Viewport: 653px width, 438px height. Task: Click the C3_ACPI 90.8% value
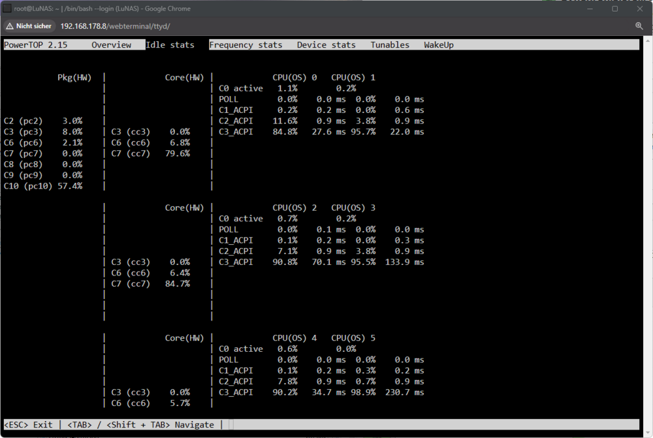[x=285, y=262]
